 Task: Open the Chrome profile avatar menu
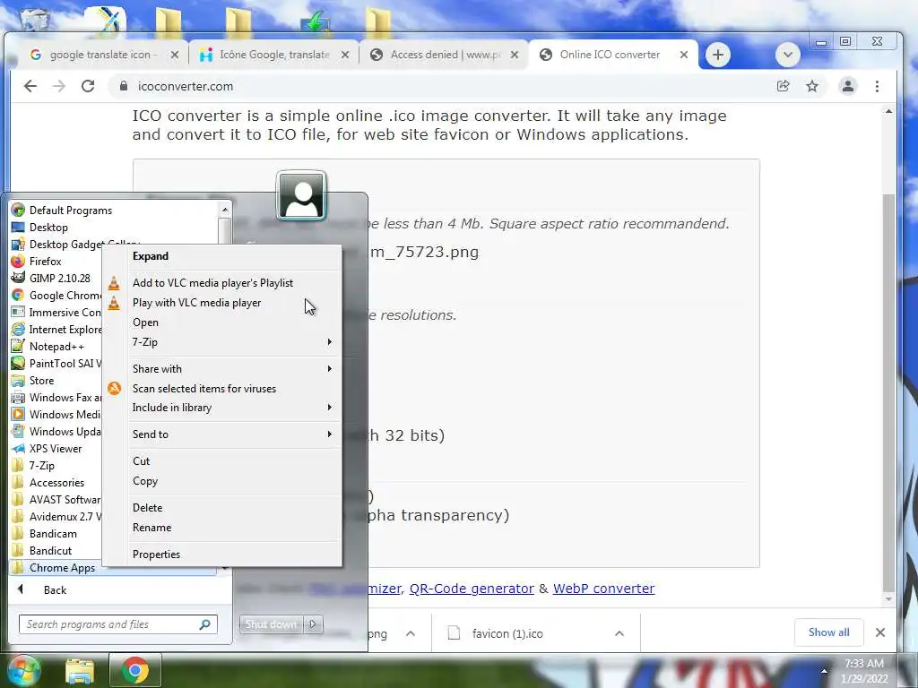tap(847, 87)
